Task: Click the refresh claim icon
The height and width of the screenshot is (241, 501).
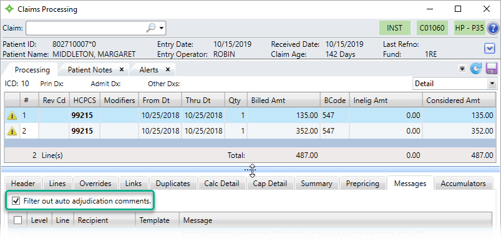Action: [476, 69]
